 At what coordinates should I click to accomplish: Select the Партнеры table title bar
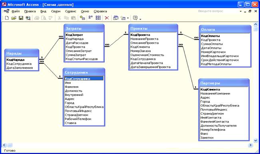point(224,83)
